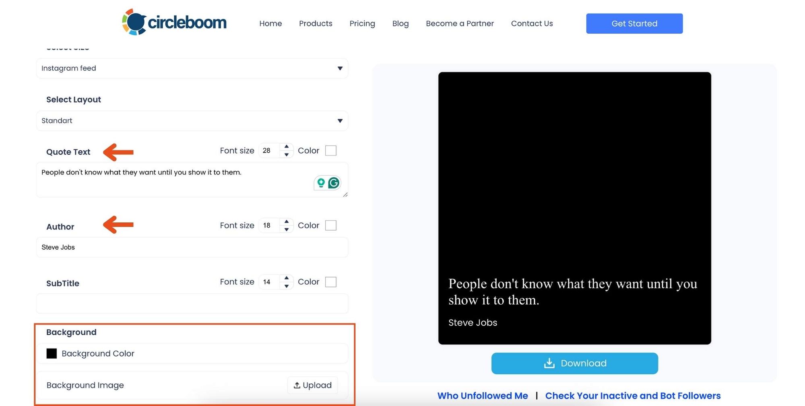Open the Who Unfollowed Me link
The height and width of the screenshot is (406, 805).
tap(483, 396)
